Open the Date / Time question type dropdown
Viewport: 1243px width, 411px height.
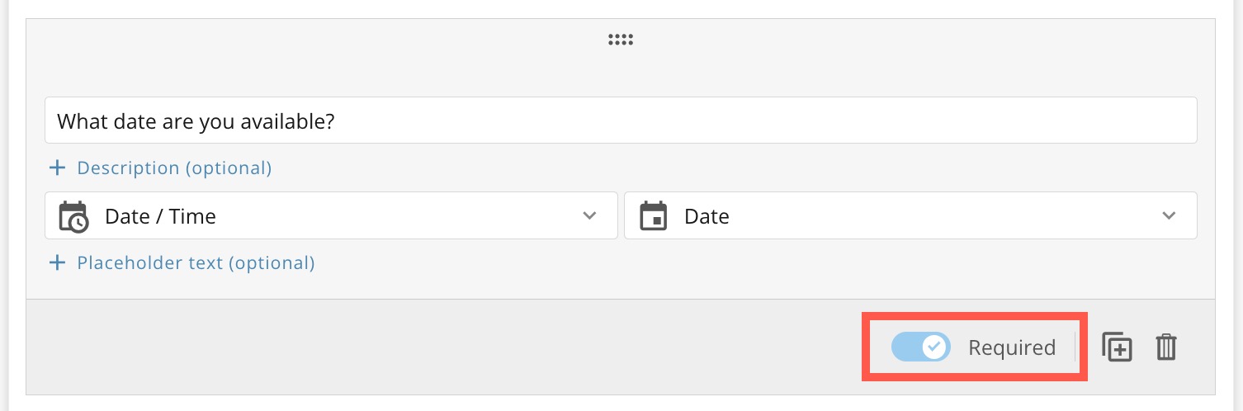pos(330,216)
